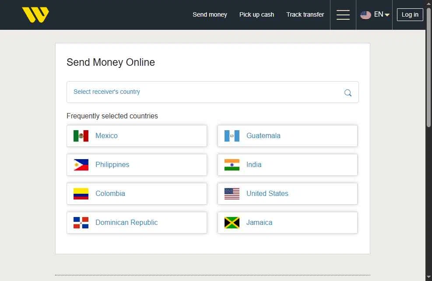This screenshot has height=281, width=432.
Task: Click the India flag icon
Action: (232, 165)
